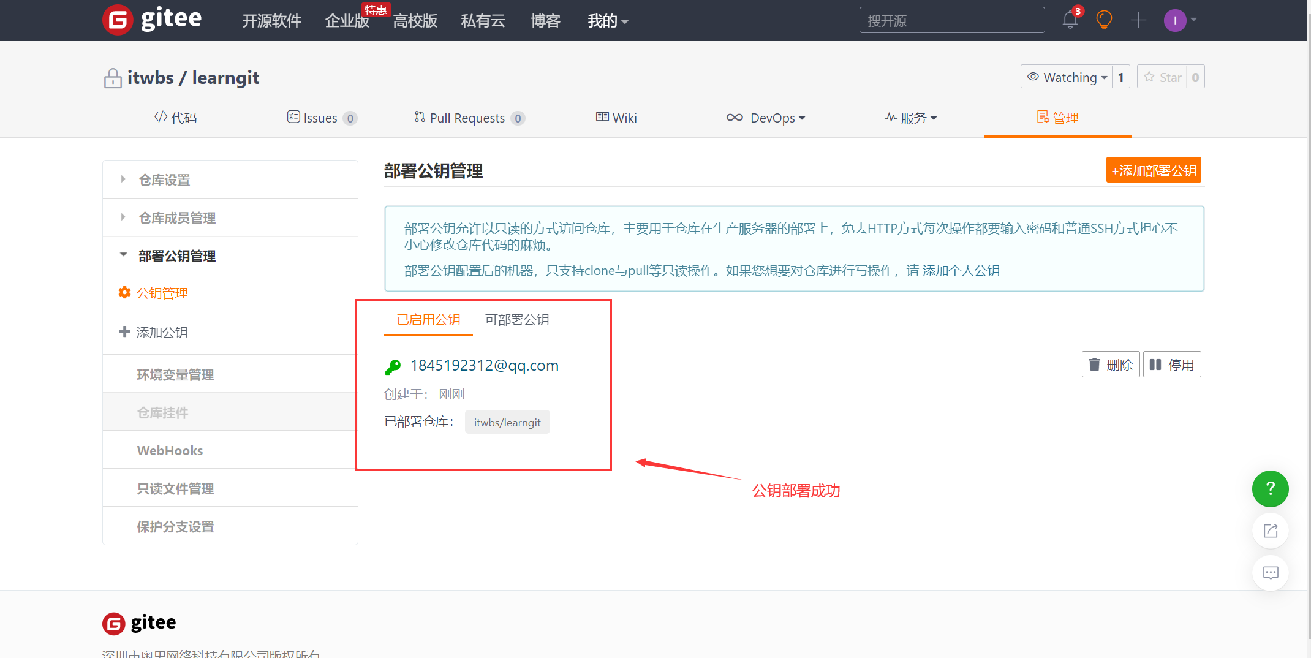Image resolution: width=1311 pixels, height=658 pixels.
Task: Open 高校版 in top nav
Action: point(415,21)
